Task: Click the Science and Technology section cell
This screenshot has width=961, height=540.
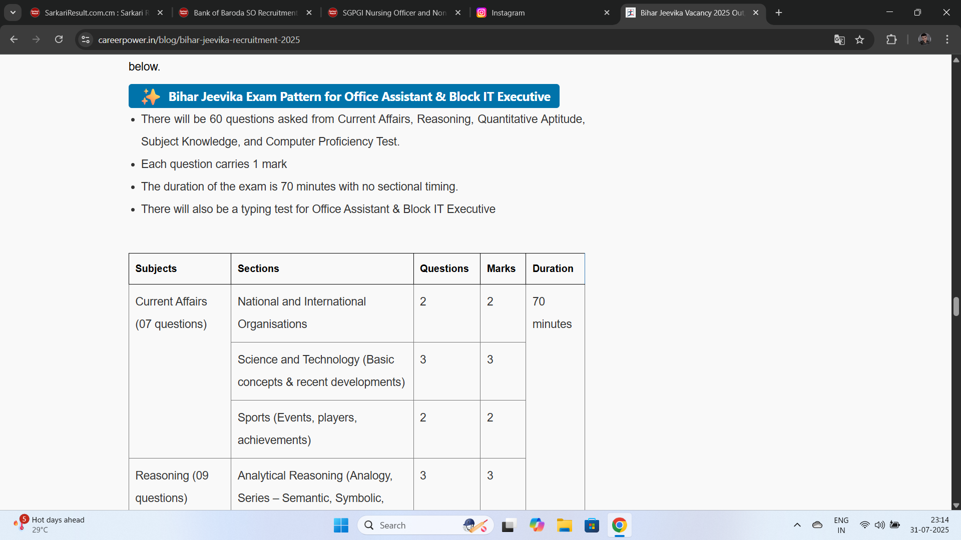Action: point(322,371)
